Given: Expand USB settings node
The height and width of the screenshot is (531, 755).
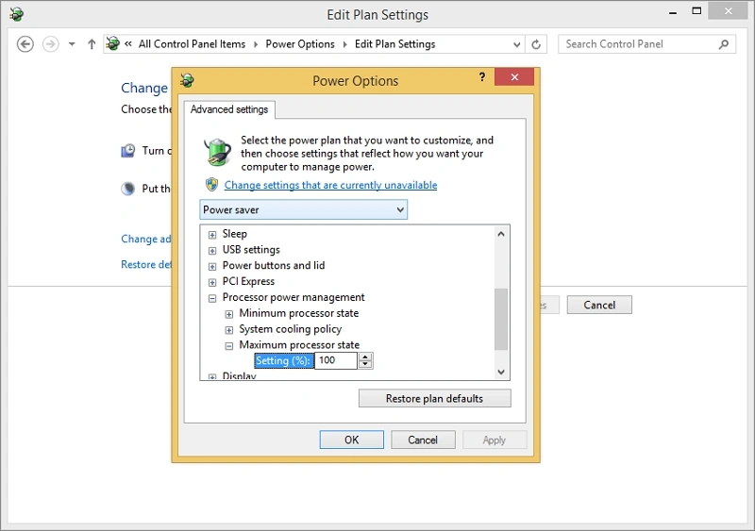Looking at the screenshot, I should (211, 251).
